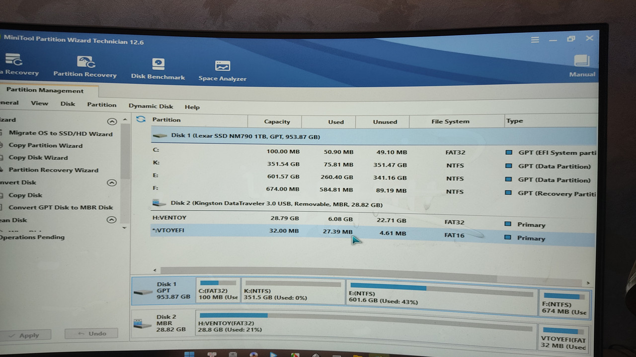Image resolution: width=636 pixels, height=357 pixels.
Task: Select the *:VTOYEFI partition row
Action: (373, 235)
